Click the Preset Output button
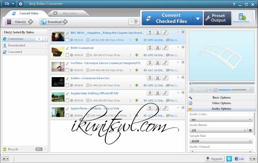 tap(217, 18)
